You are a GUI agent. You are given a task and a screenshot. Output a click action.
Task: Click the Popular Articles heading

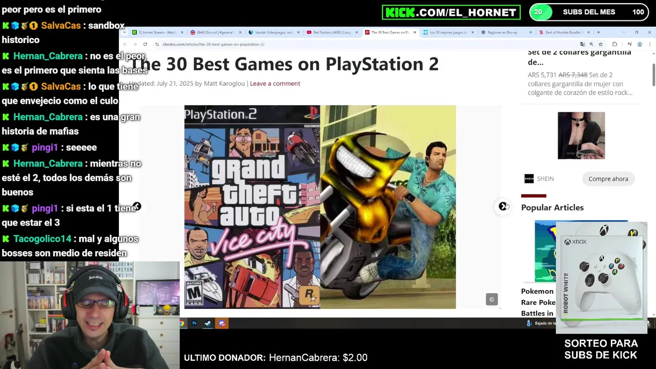click(552, 208)
